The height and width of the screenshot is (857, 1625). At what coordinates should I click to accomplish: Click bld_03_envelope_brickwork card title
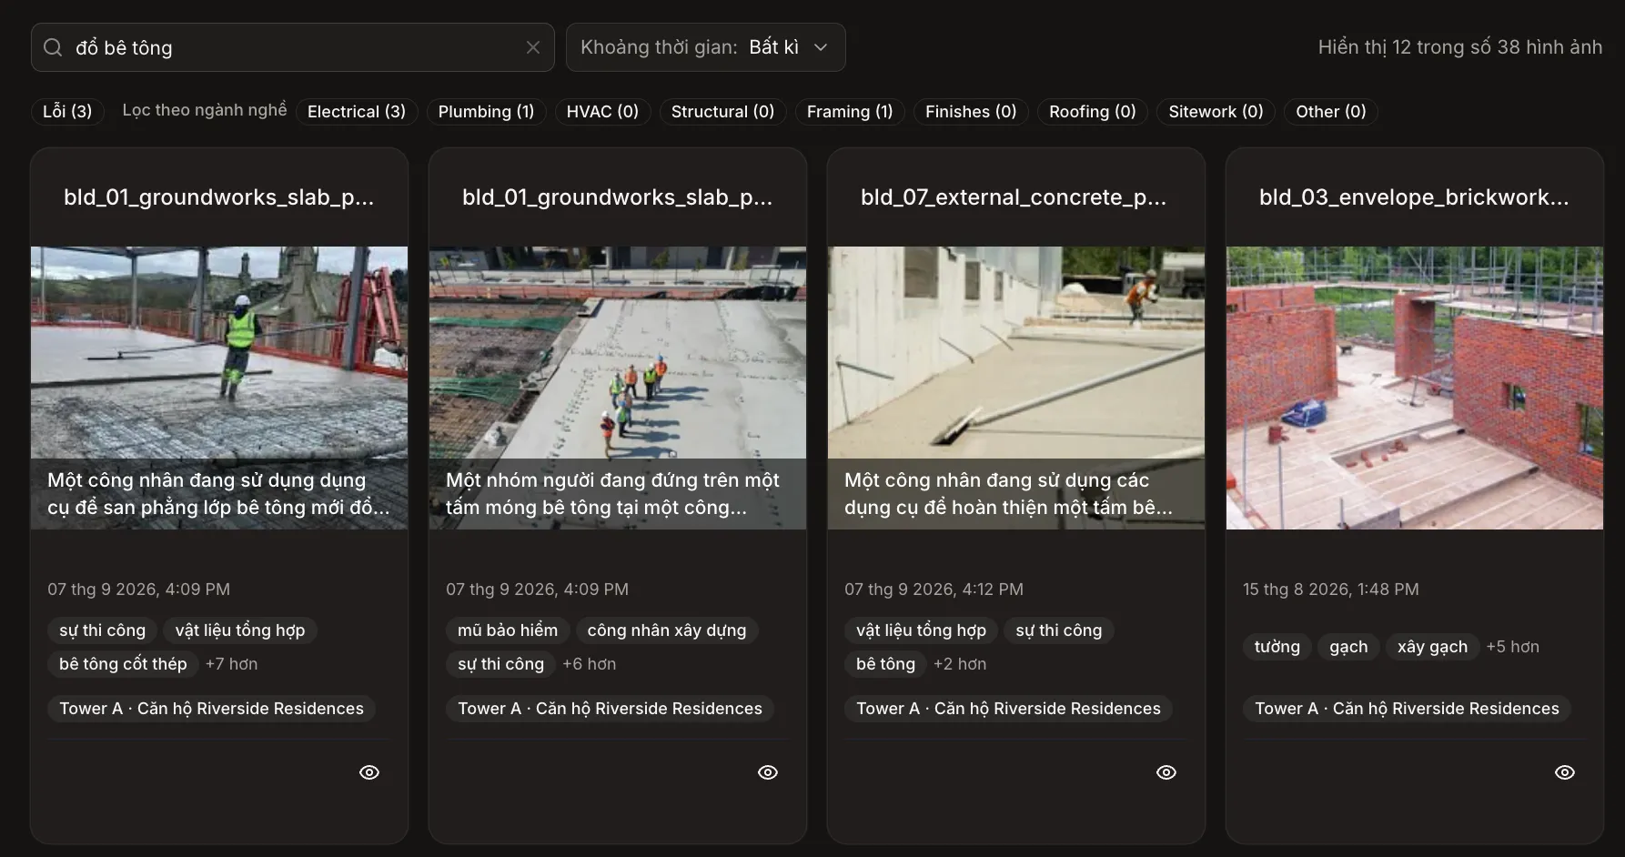[x=1414, y=197]
